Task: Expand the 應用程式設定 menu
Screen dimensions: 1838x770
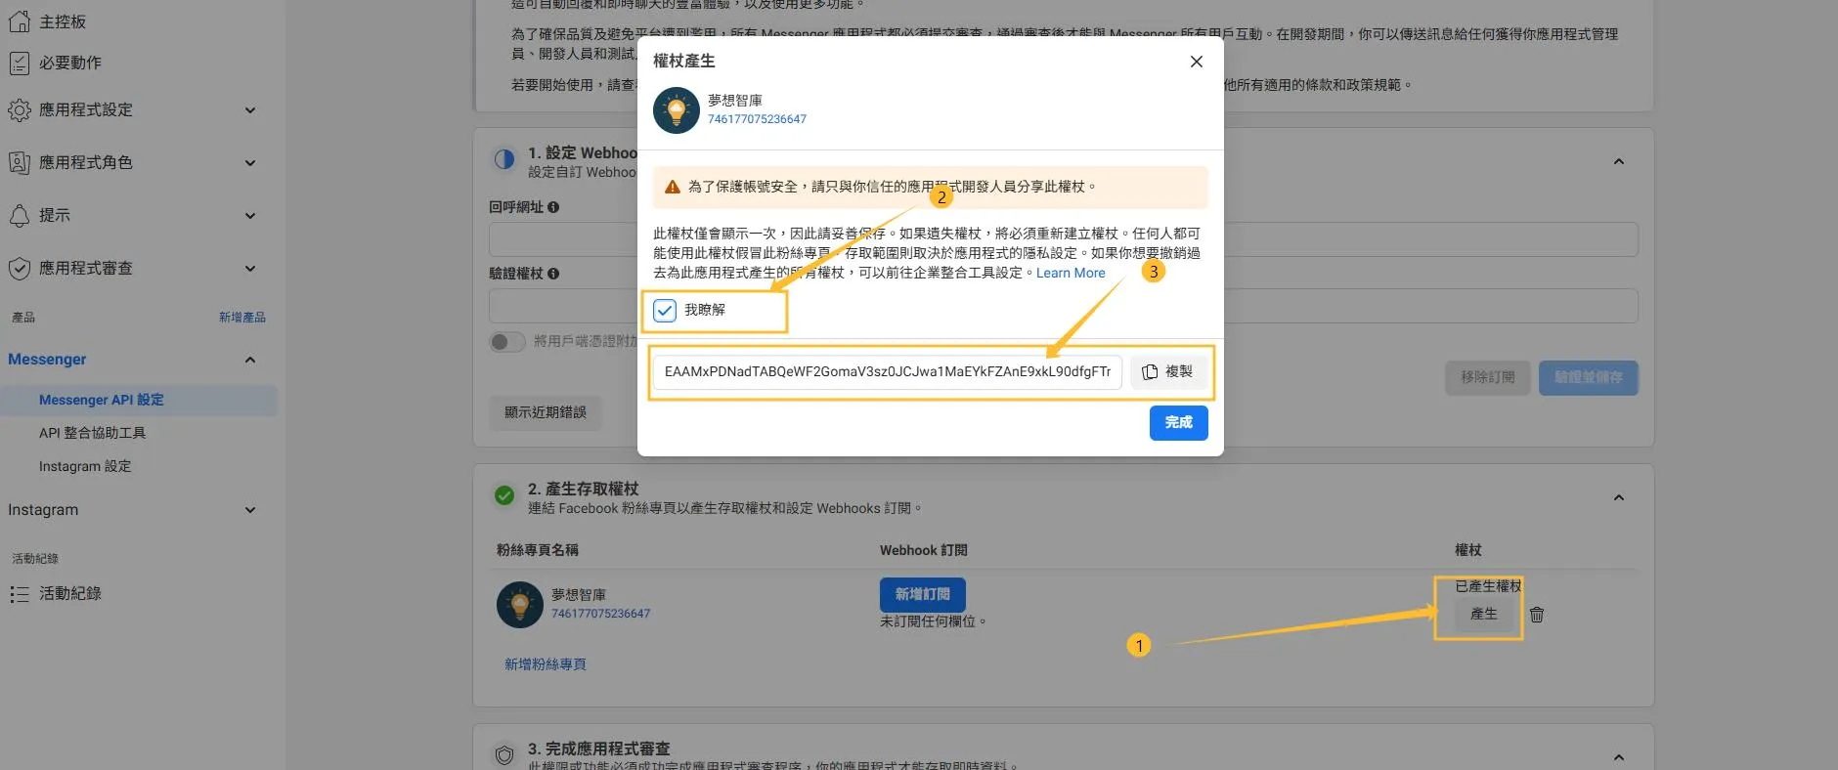Action: (250, 110)
